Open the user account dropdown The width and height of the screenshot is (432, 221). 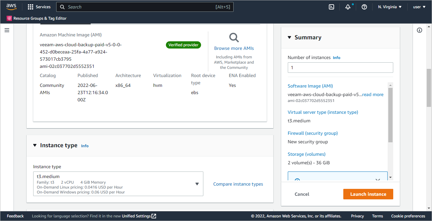[x=419, y=7]
